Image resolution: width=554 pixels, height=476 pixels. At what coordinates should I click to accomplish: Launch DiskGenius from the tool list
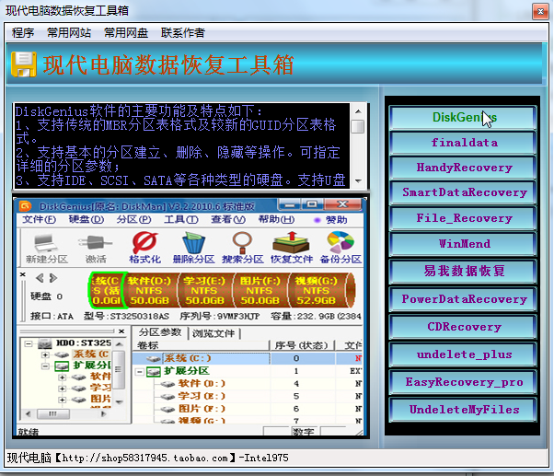(x=463, y=117)
